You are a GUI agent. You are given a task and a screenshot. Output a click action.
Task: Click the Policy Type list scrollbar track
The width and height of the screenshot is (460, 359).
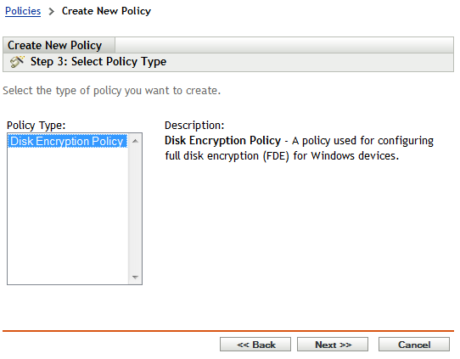pos(135,209)
